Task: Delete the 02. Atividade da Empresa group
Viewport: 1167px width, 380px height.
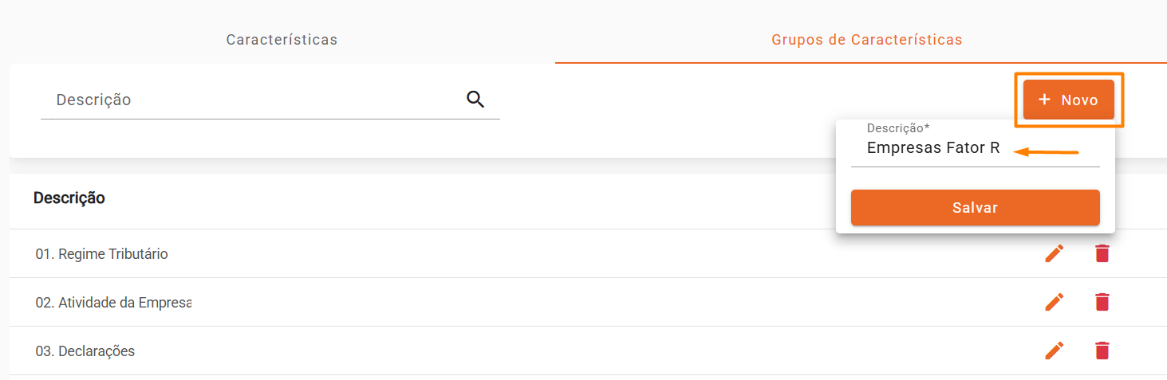Action: pyautogui.click(x=1102, y=302)
